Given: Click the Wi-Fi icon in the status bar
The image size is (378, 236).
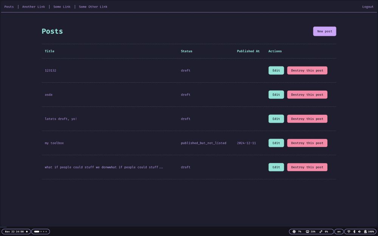Looking at the screenshot, I should click(349, 231).
